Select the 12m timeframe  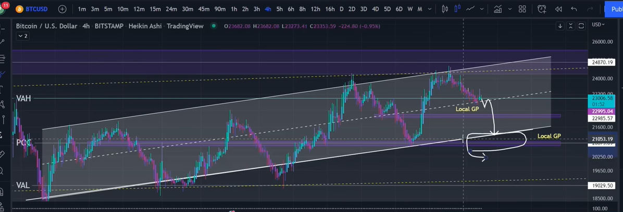coord(139,9)
